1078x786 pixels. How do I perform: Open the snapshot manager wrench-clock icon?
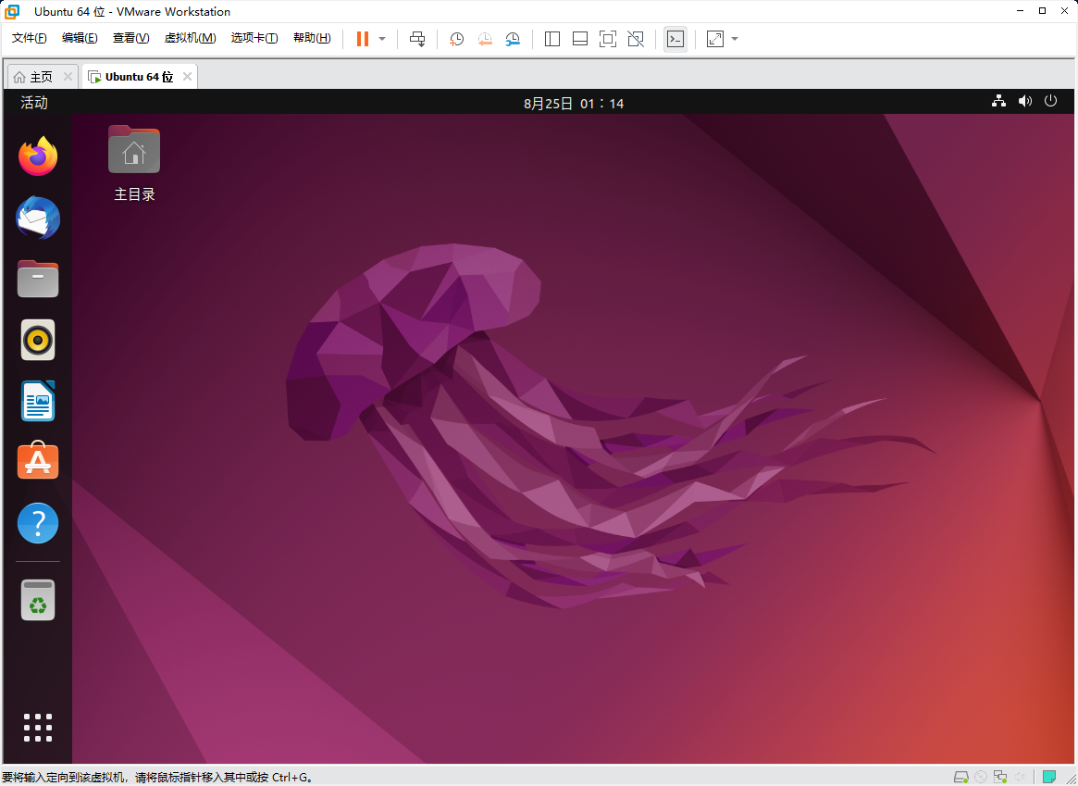[x=513, y=39]
